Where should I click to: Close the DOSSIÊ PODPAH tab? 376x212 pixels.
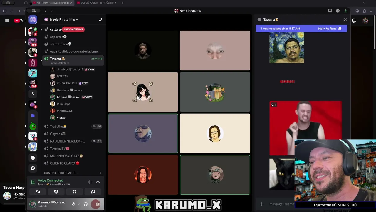(115, 3)
